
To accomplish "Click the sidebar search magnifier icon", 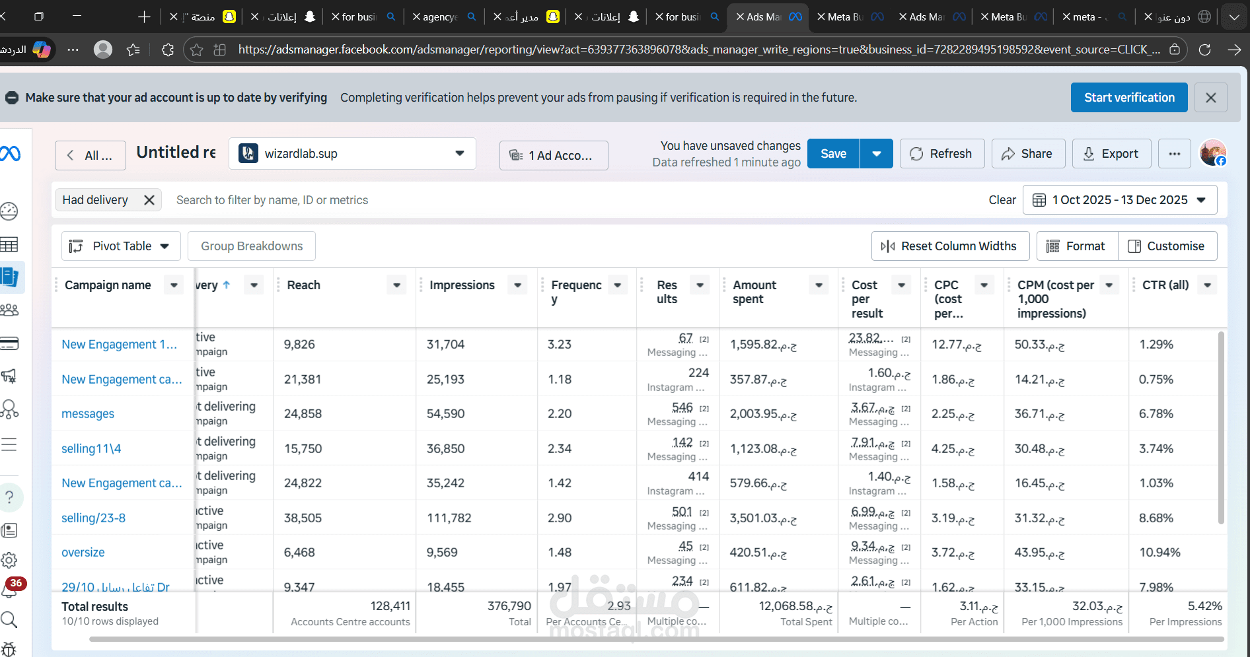I will pos(9,619).
